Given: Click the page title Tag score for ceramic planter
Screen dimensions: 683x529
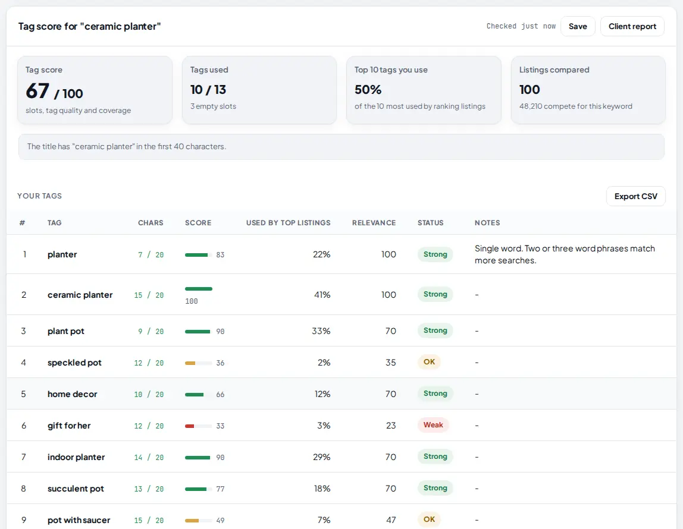Looking at the screenshot, I should [x=89, y=27].
